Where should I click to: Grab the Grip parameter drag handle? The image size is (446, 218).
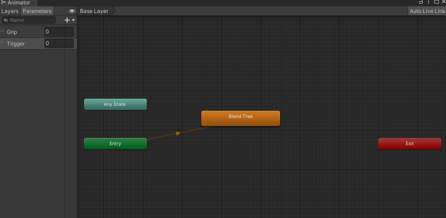pos(2,31)
